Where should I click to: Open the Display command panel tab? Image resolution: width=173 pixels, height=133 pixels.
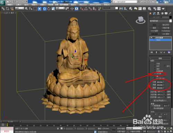[x=166, y=14]
